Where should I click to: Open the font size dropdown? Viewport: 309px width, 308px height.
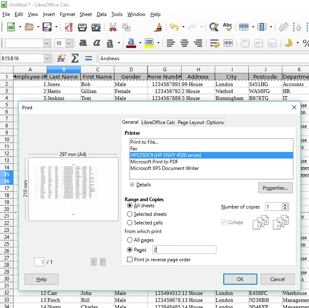click(69, 43)
